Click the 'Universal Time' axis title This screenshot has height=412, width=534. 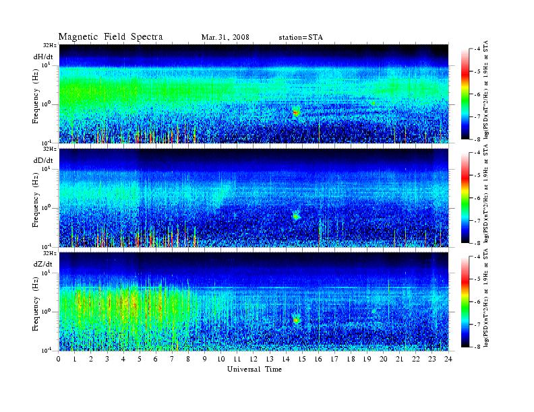pyautogui.click(x=254, y=369)
